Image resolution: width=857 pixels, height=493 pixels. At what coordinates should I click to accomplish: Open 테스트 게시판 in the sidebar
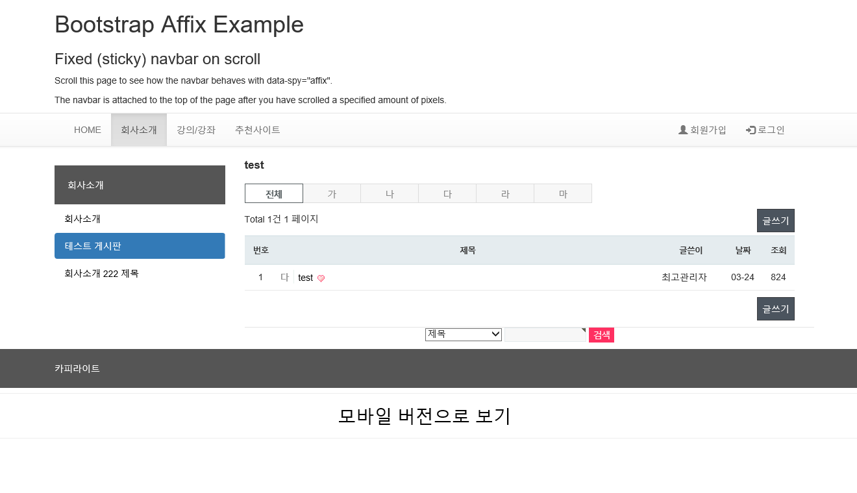(x=140, y=246)
